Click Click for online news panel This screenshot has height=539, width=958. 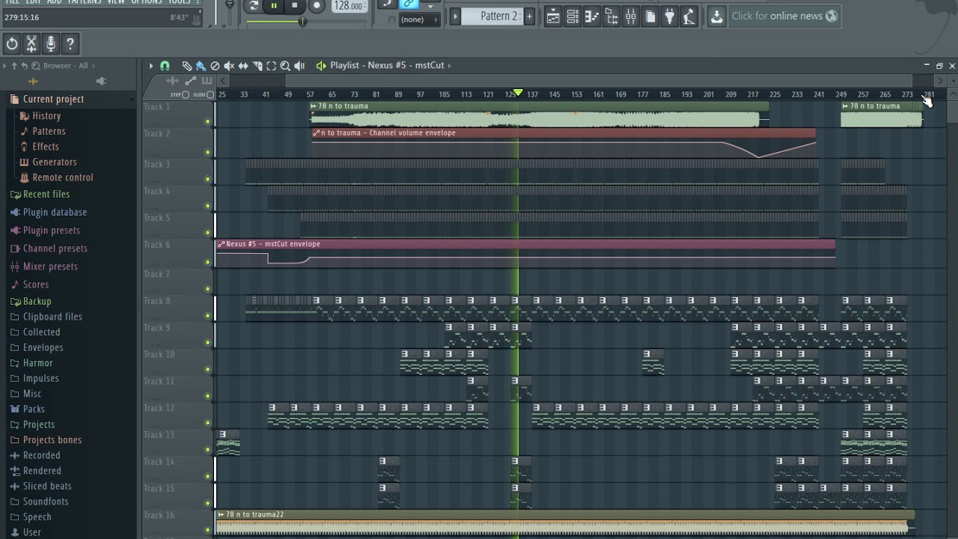coord(784,16)
